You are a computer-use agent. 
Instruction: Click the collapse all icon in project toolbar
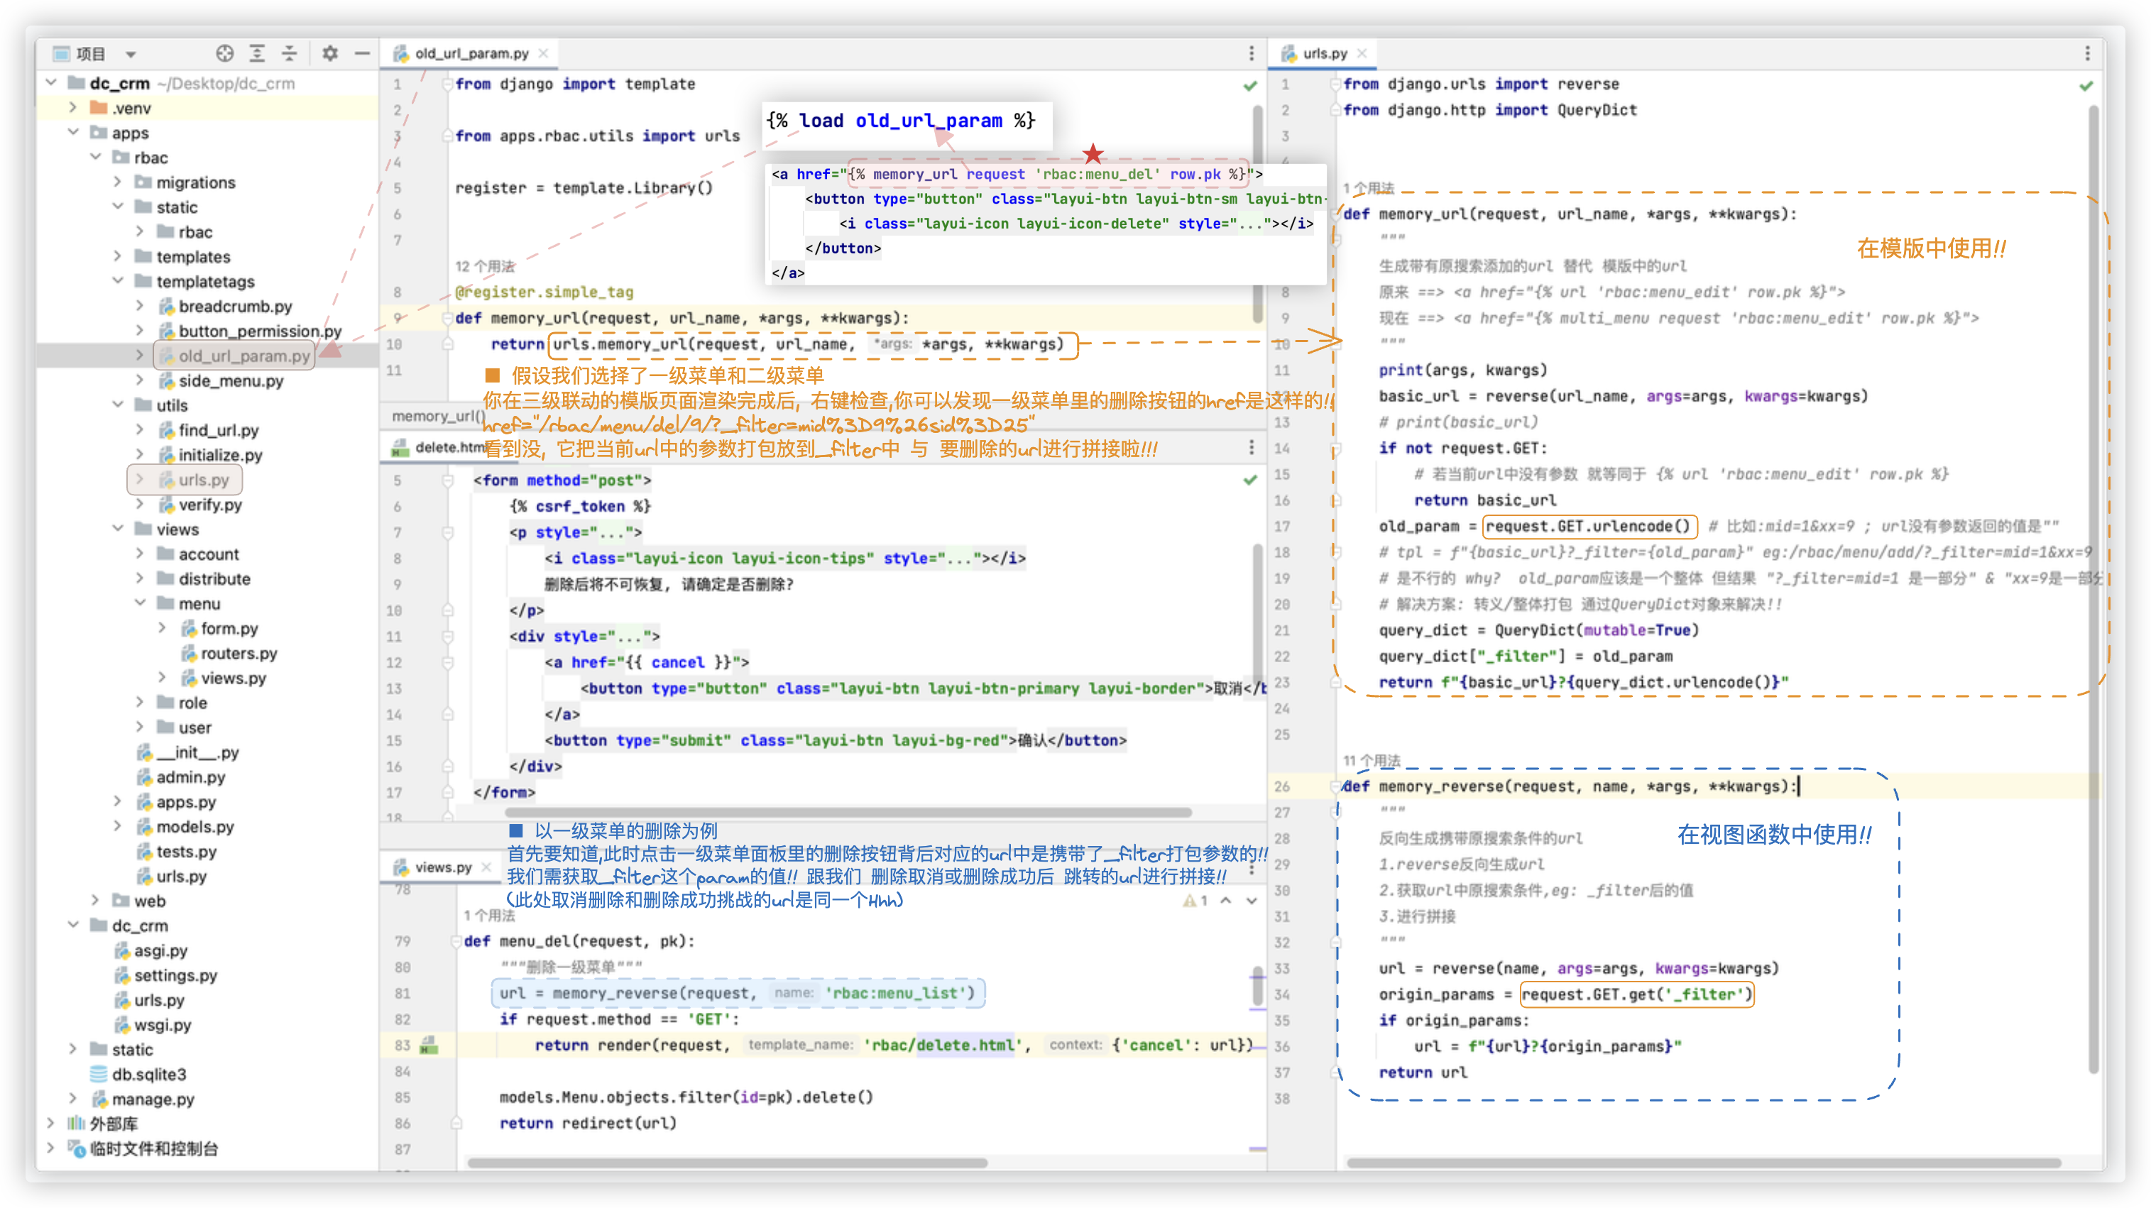coord(289,53)
